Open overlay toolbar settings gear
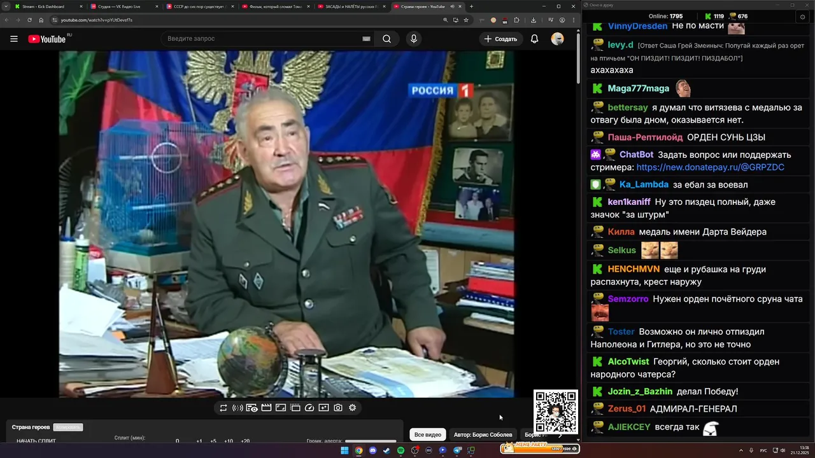 tap(352, 408)
